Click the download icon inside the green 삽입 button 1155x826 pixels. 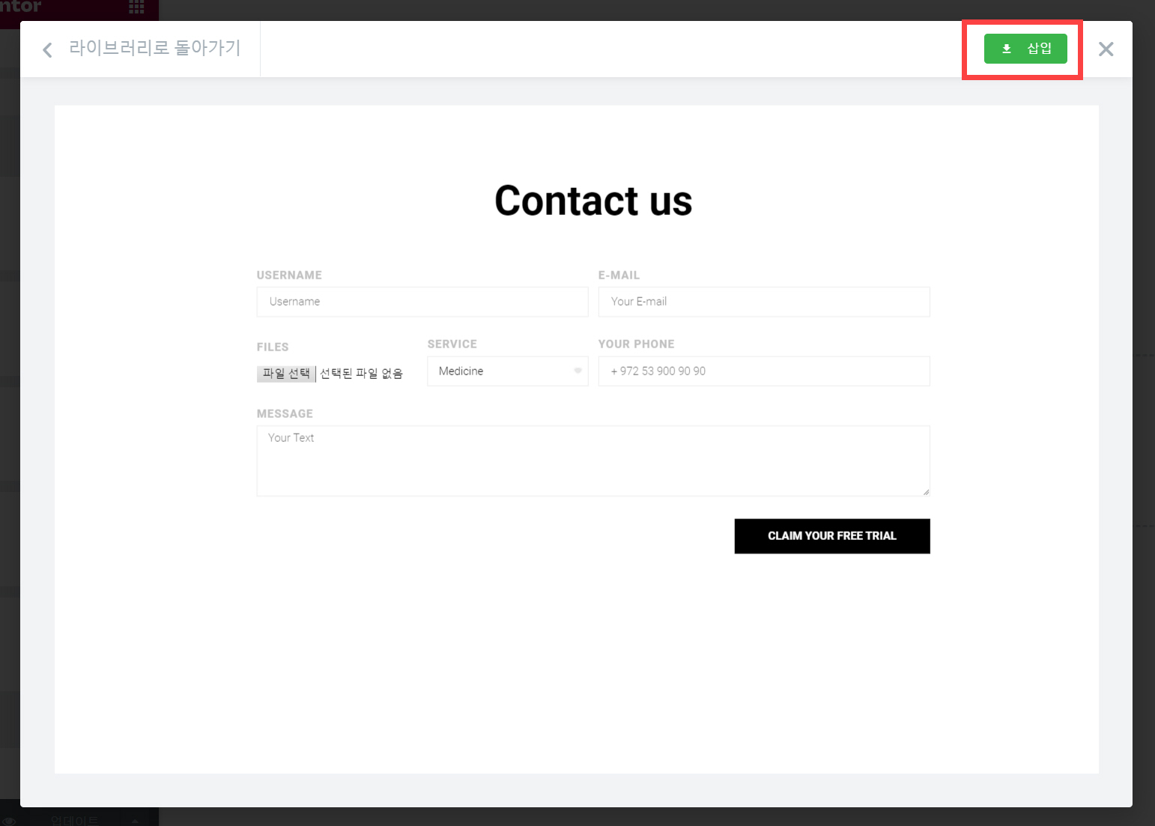click(1006, 48)
